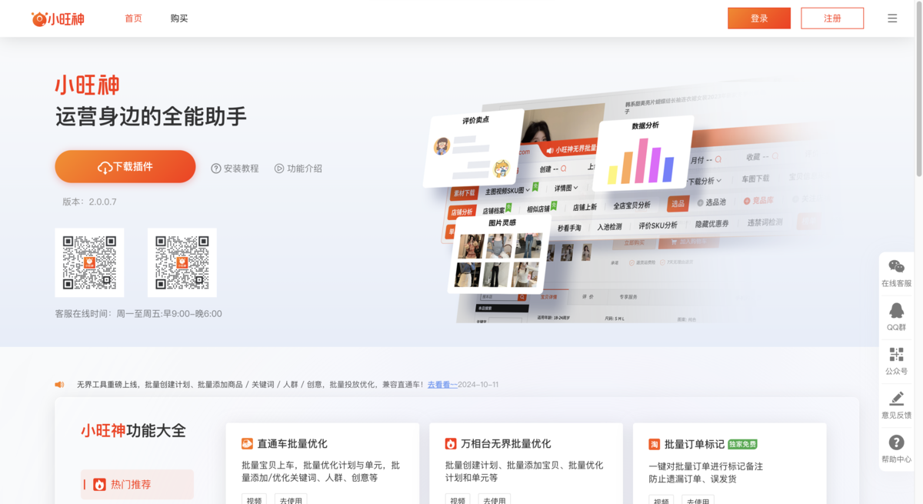
Task: Open the 公众号 QR code icon
Action: click(896, 355)
